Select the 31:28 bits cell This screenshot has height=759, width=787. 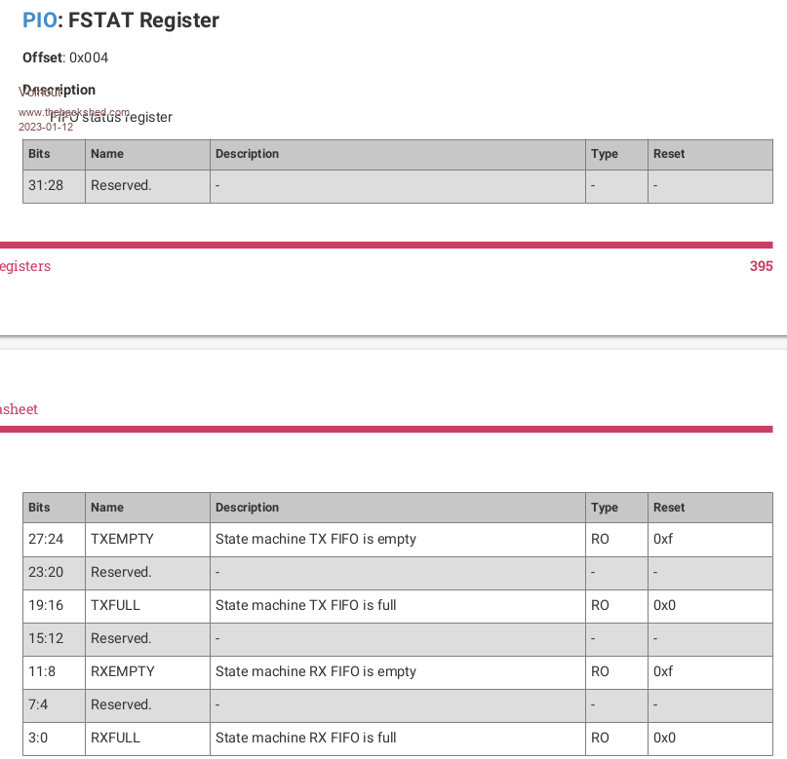coord(46,185)
